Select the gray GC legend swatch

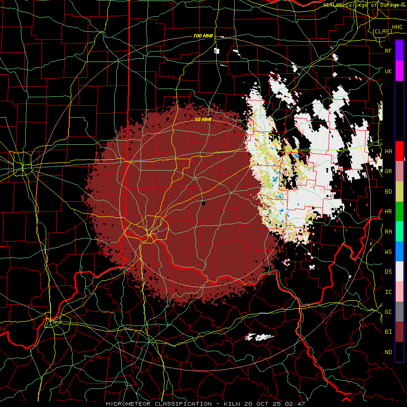(399, 312)
